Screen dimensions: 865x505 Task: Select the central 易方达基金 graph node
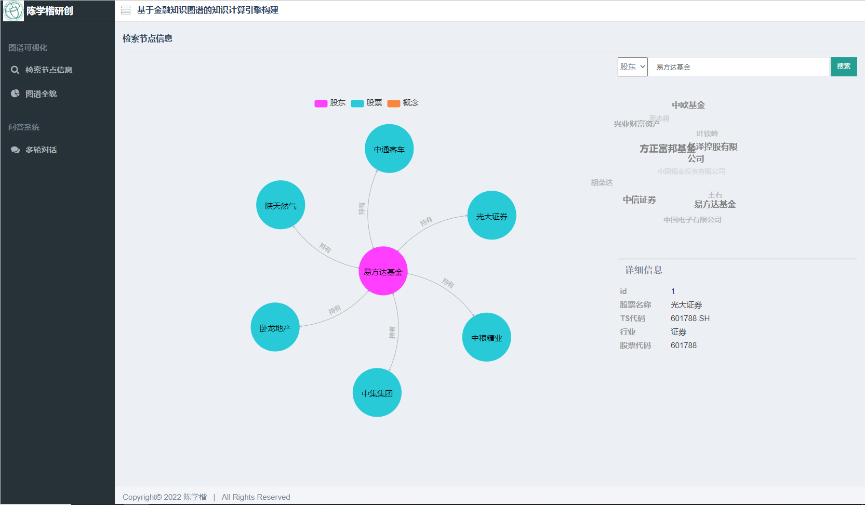click(x=383, y=271)
